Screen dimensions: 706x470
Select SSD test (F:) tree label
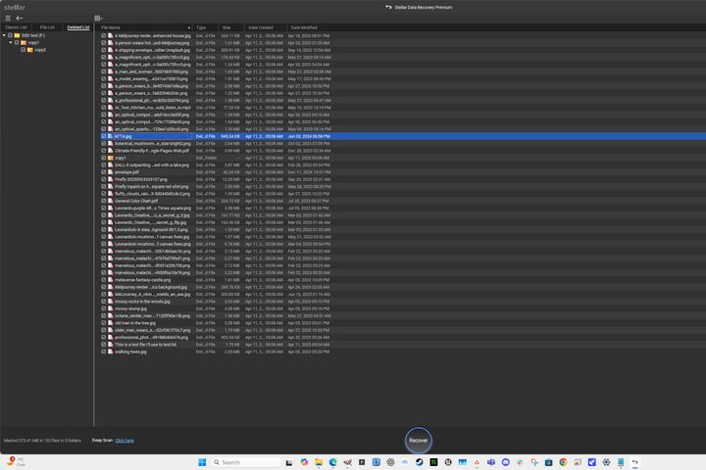tap(33, 35)
